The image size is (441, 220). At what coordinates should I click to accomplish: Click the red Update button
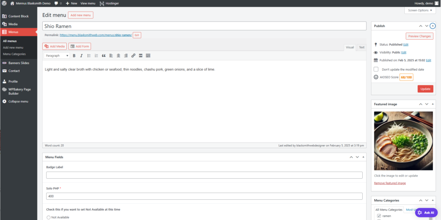425,89
